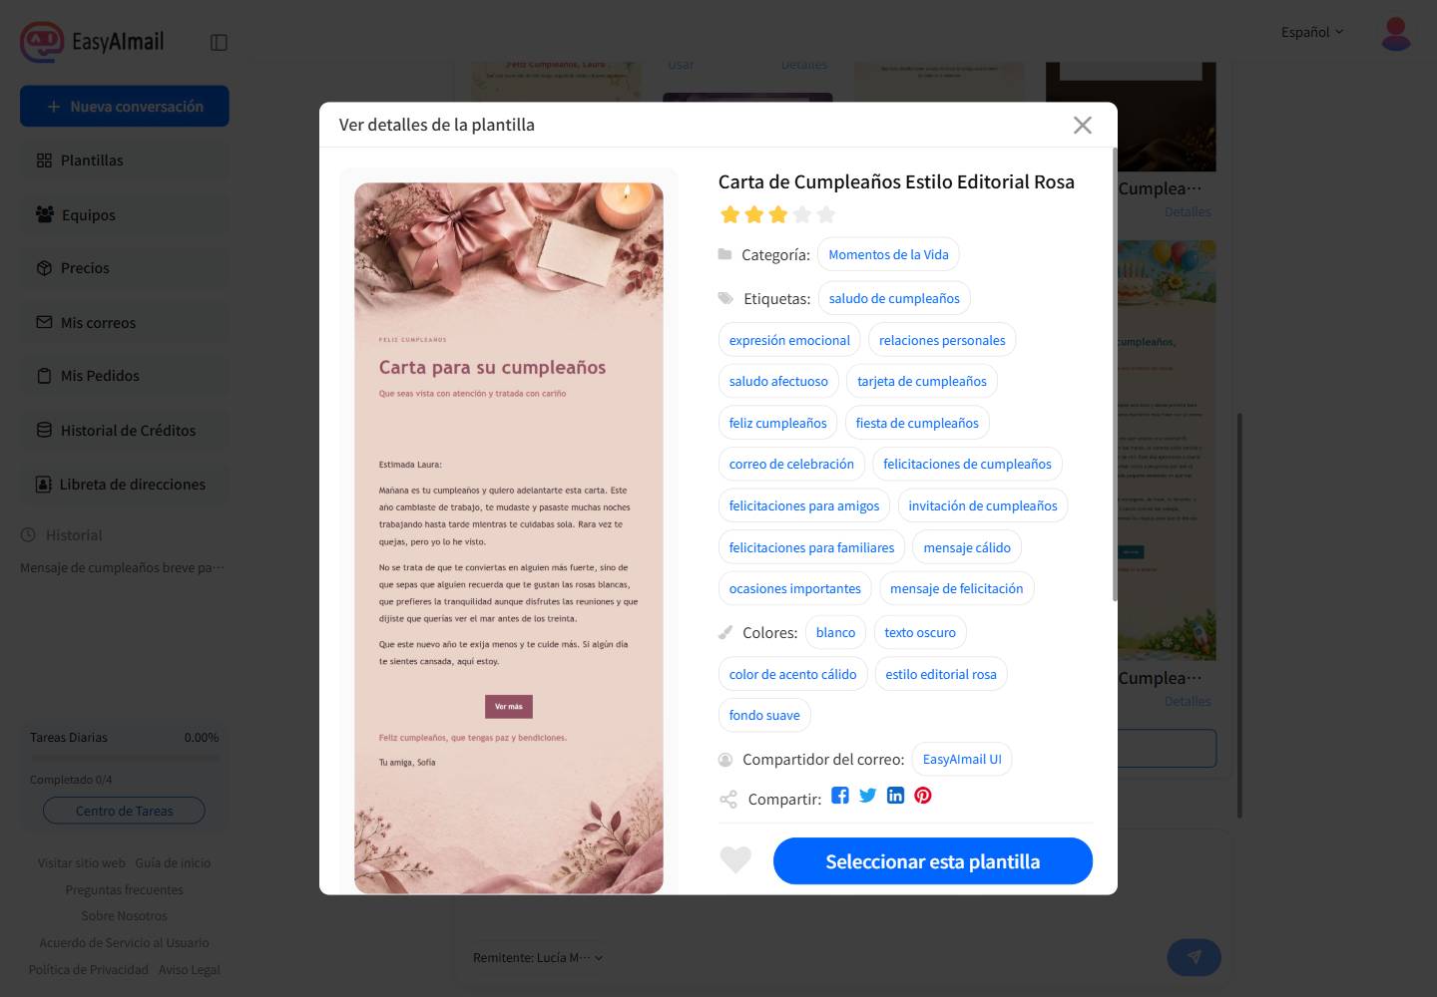Open Español language dropdown

(1312, 32)
